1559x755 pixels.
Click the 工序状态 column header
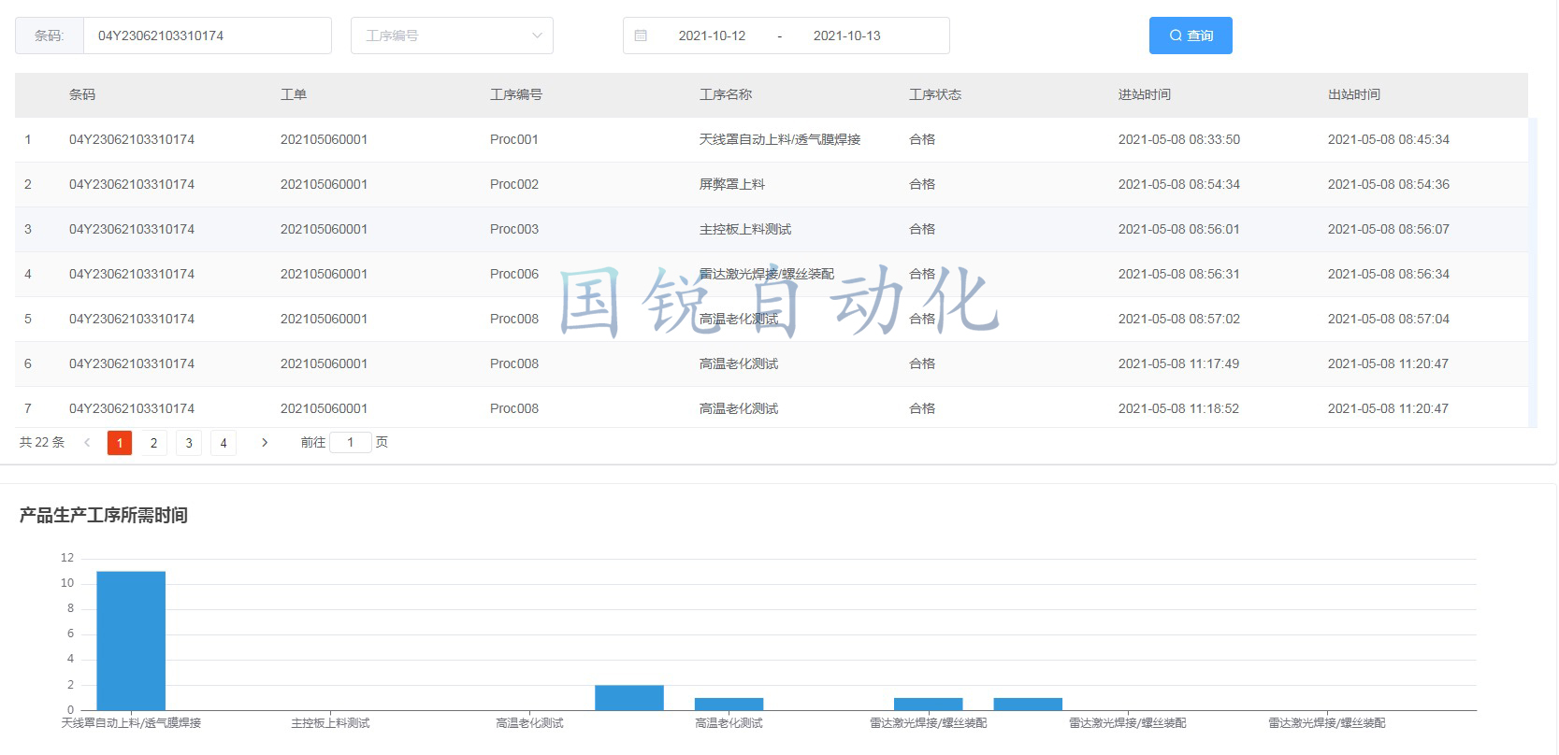[935, 94]
